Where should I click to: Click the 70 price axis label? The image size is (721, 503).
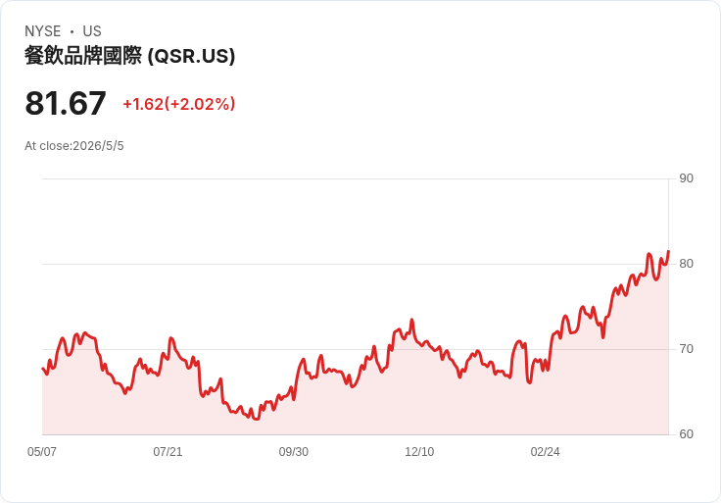click(686, 349)
